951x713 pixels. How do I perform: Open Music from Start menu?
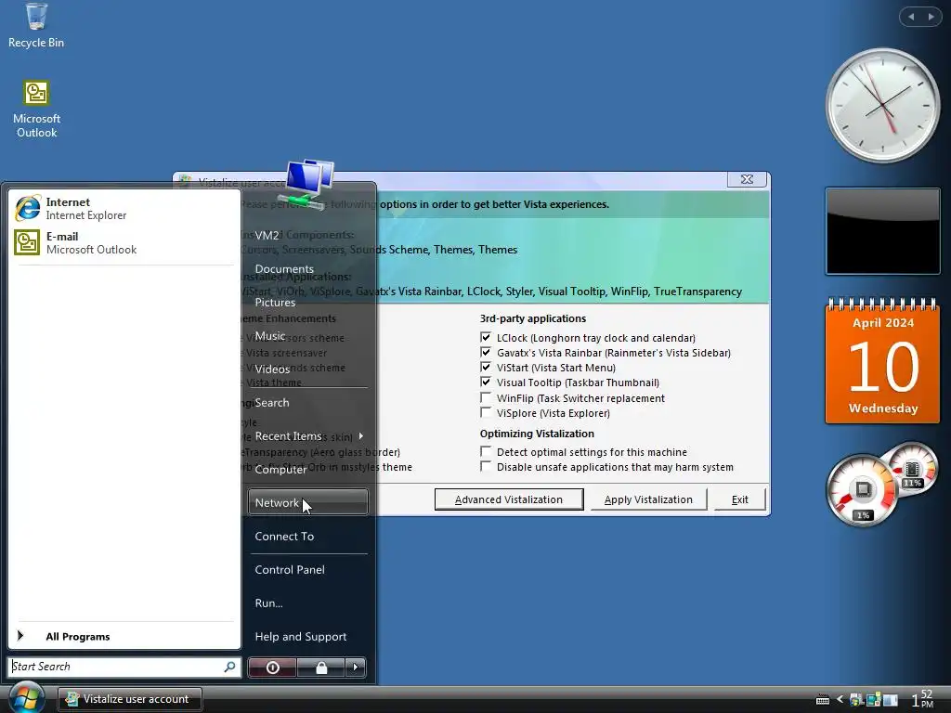(308, 335)
